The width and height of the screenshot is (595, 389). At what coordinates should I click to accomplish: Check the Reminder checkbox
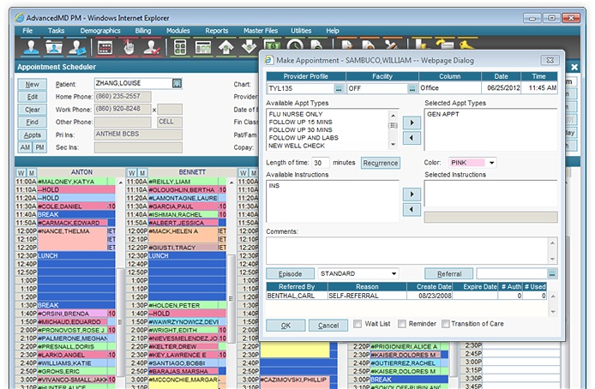[x=402, y=324]
